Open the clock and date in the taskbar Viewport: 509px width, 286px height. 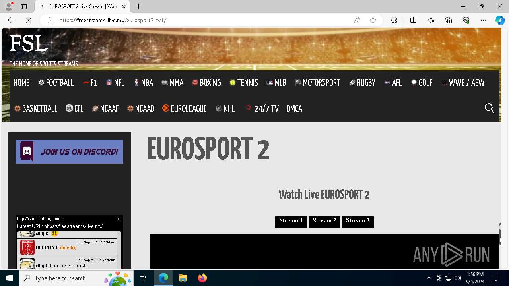pyautogui.click(x=475, y=278)
